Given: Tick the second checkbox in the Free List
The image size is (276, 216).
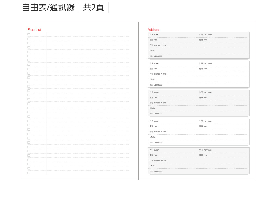Looking at the screenshot, I should coord(29,39).
